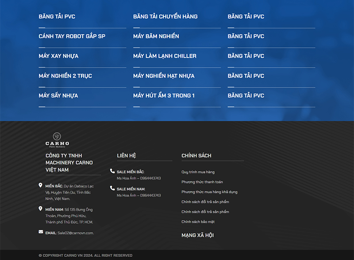Click the phone icon for Sale Miền Nam
The height and width of the screenshot is (260, 354).
tap(112, 188)
